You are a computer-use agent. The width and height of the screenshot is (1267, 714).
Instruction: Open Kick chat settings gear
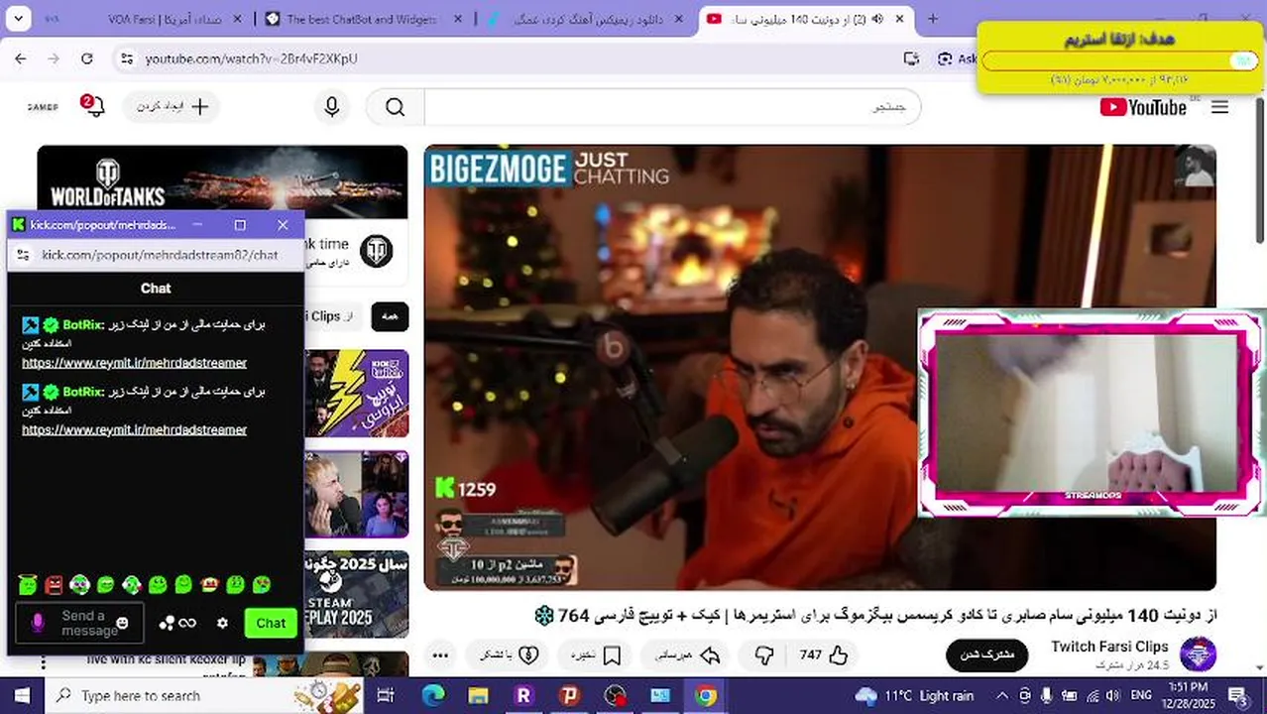222,623
